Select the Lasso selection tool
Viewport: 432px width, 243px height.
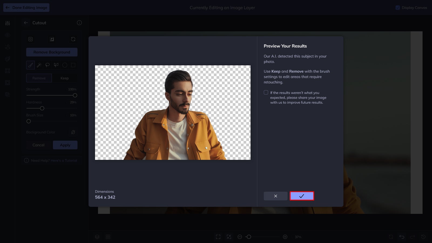[x=48, y=65]
